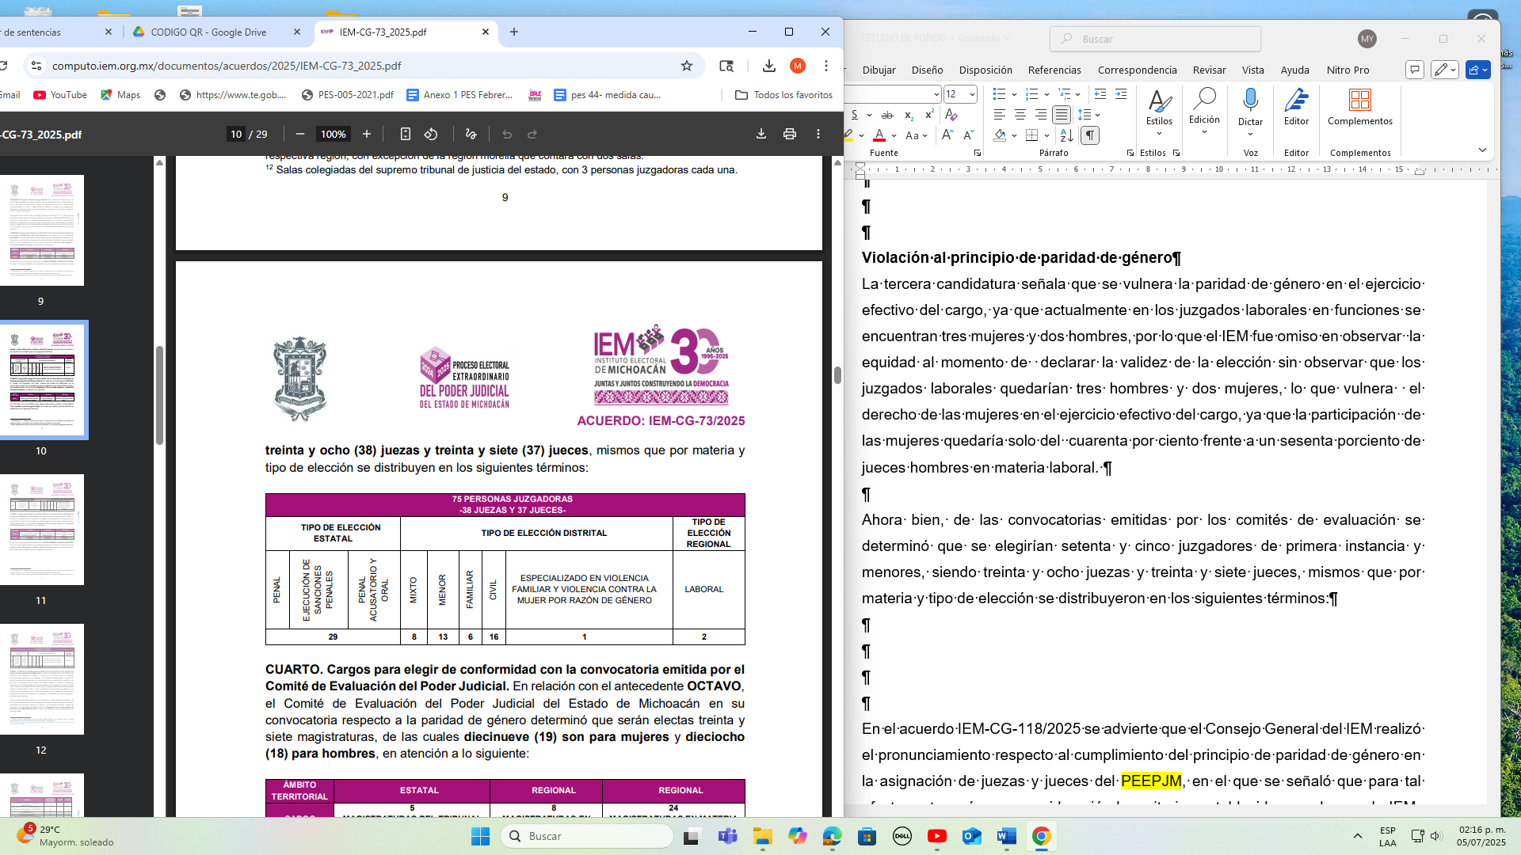Expand the Edición dropdown
Viewport: 1521px width, 855px height.
coord(1204,112)
